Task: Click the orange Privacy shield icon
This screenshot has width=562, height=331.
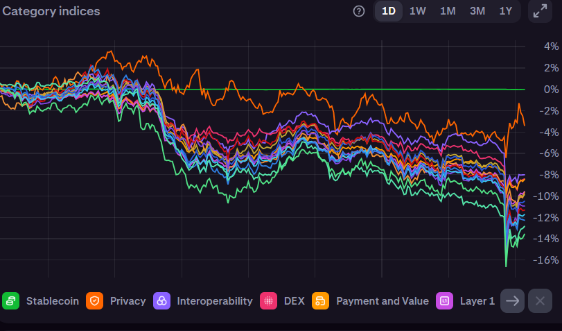Action: [95, 301]
